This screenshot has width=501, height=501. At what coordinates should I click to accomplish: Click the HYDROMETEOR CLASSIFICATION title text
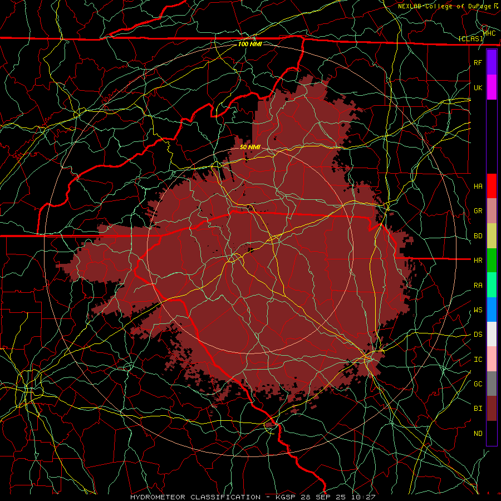195,497
